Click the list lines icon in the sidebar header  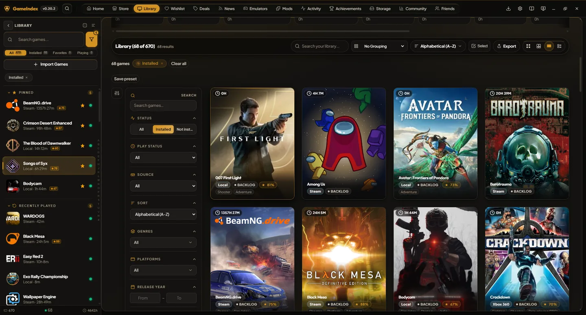tap(93, 25)
